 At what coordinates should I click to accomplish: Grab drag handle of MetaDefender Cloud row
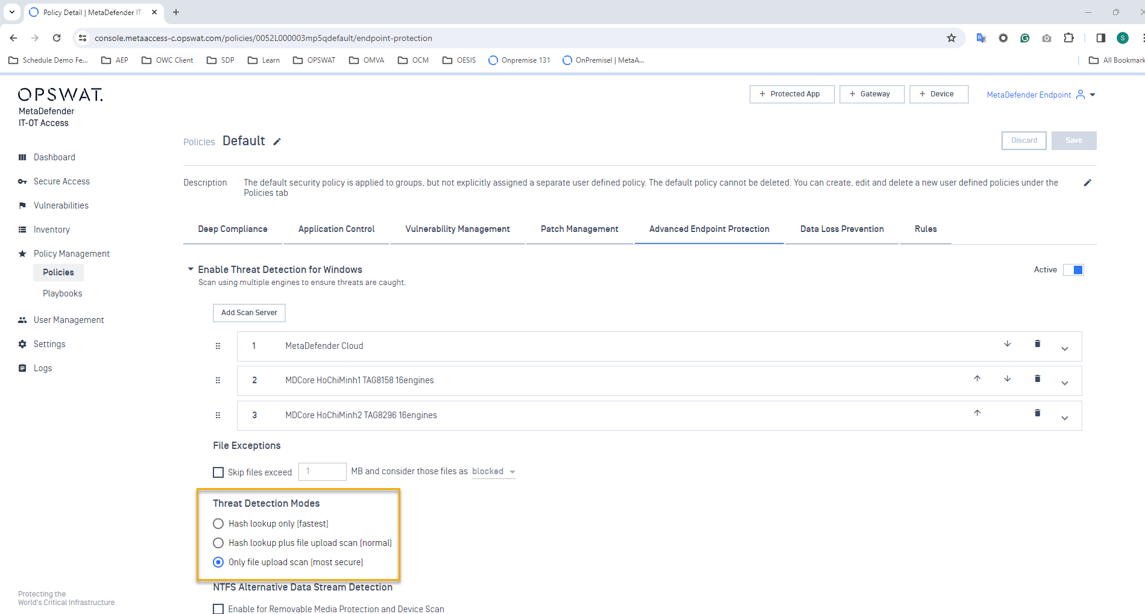coord(218,346)
